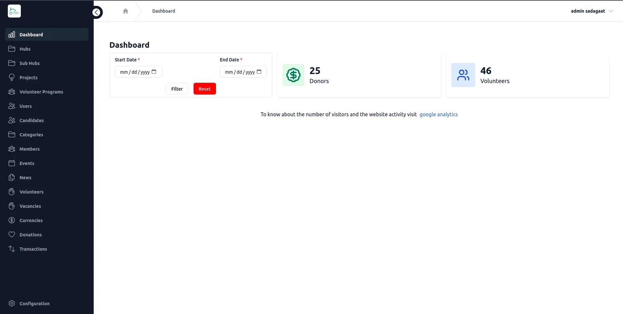Click the Dashboard bar chart icon

click(12, 34)
